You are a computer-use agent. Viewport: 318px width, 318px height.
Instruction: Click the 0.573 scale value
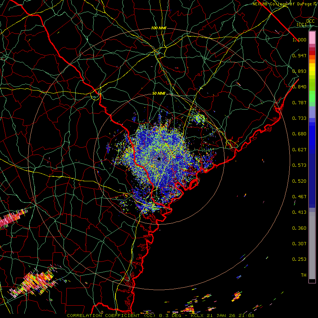click(x=299, y=165)
